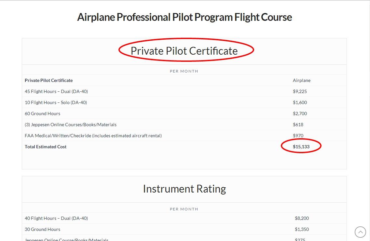Click the $970 price value
Image resolution: width=370 pixels, height=241 pixels.
(298, 136)
